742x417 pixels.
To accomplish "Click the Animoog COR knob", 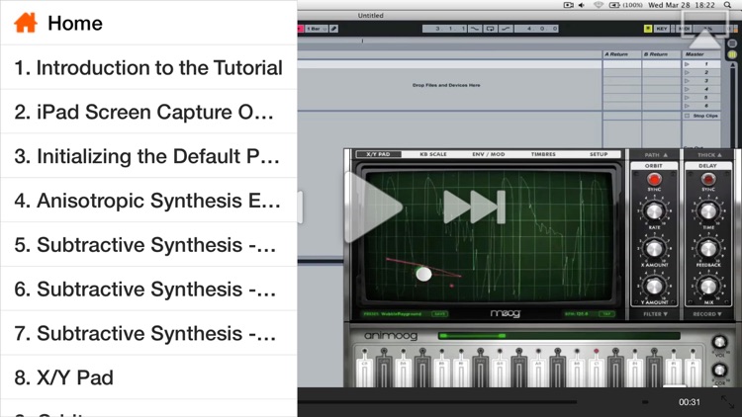I will [x=719, y=371].
